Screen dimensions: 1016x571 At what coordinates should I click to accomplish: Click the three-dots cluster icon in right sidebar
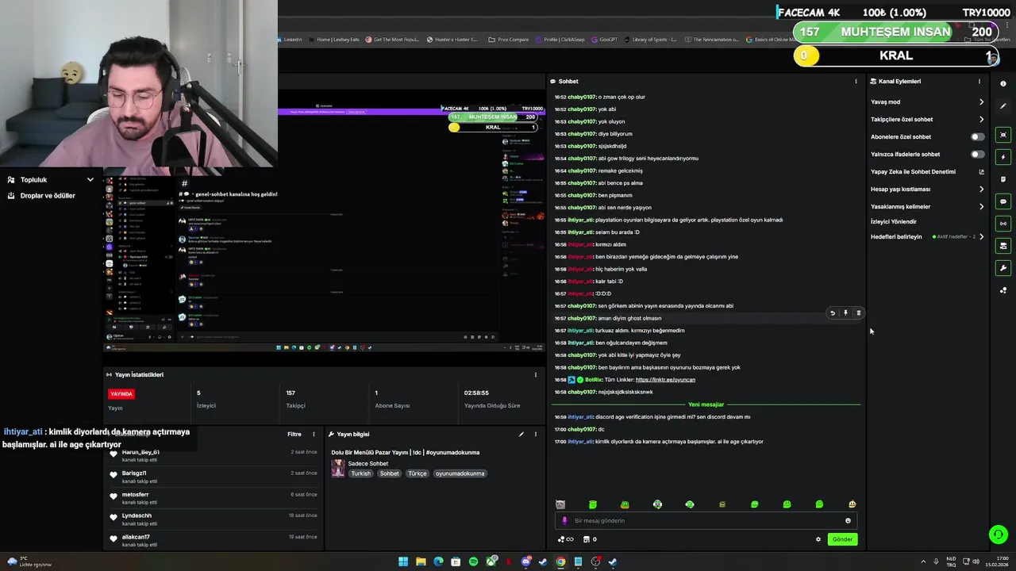click(x=1003, y=290)
